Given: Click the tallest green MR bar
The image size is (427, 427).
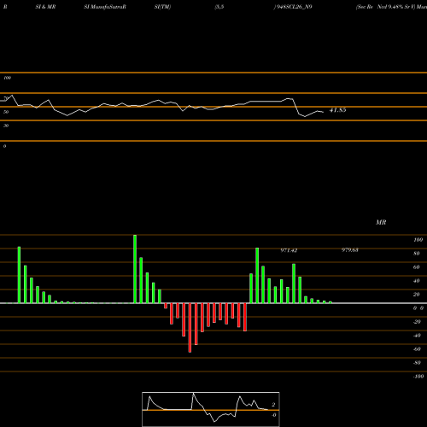Looking at the screenshot, I should coord(135,269).
